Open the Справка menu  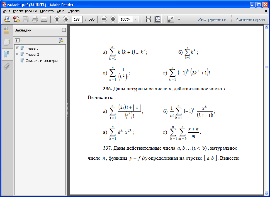point(74,11)
